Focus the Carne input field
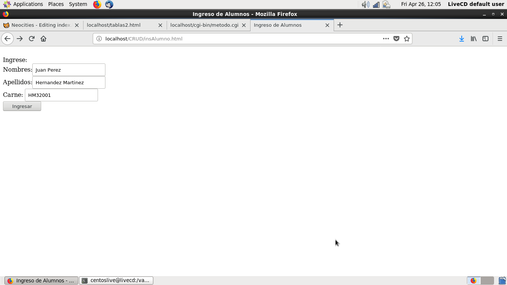 [x=61, y=95]
